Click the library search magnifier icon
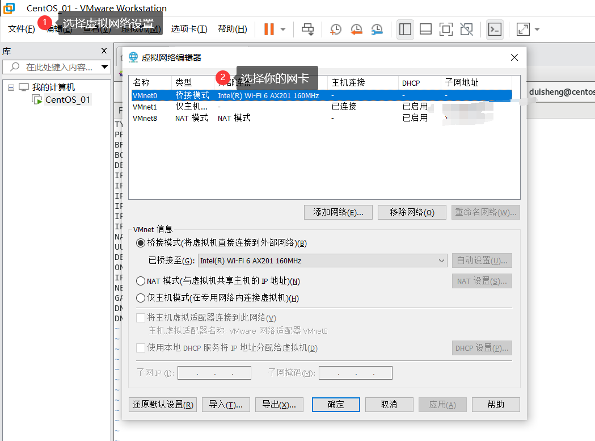 (x=15, y=67)
